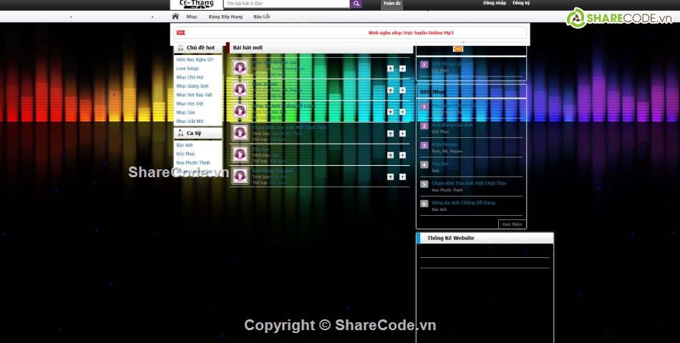
Task: Select Nhạc Giáng Sinh category
Action: coord(191,86)
